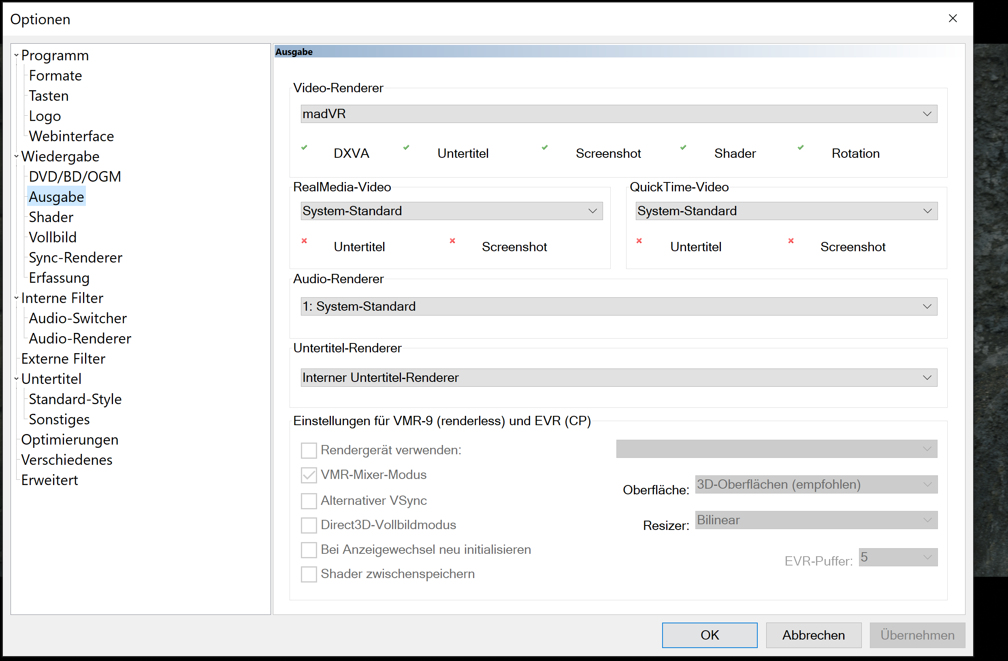Image resolution: width=1008 pixels, height=661 pixels.
Task: Open the madVR Video-Renderer dropdown
Action: coord(618,114)
